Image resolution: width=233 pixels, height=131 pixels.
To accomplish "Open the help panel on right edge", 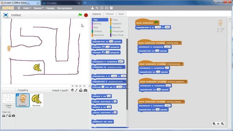I will (x=230, y=19).
